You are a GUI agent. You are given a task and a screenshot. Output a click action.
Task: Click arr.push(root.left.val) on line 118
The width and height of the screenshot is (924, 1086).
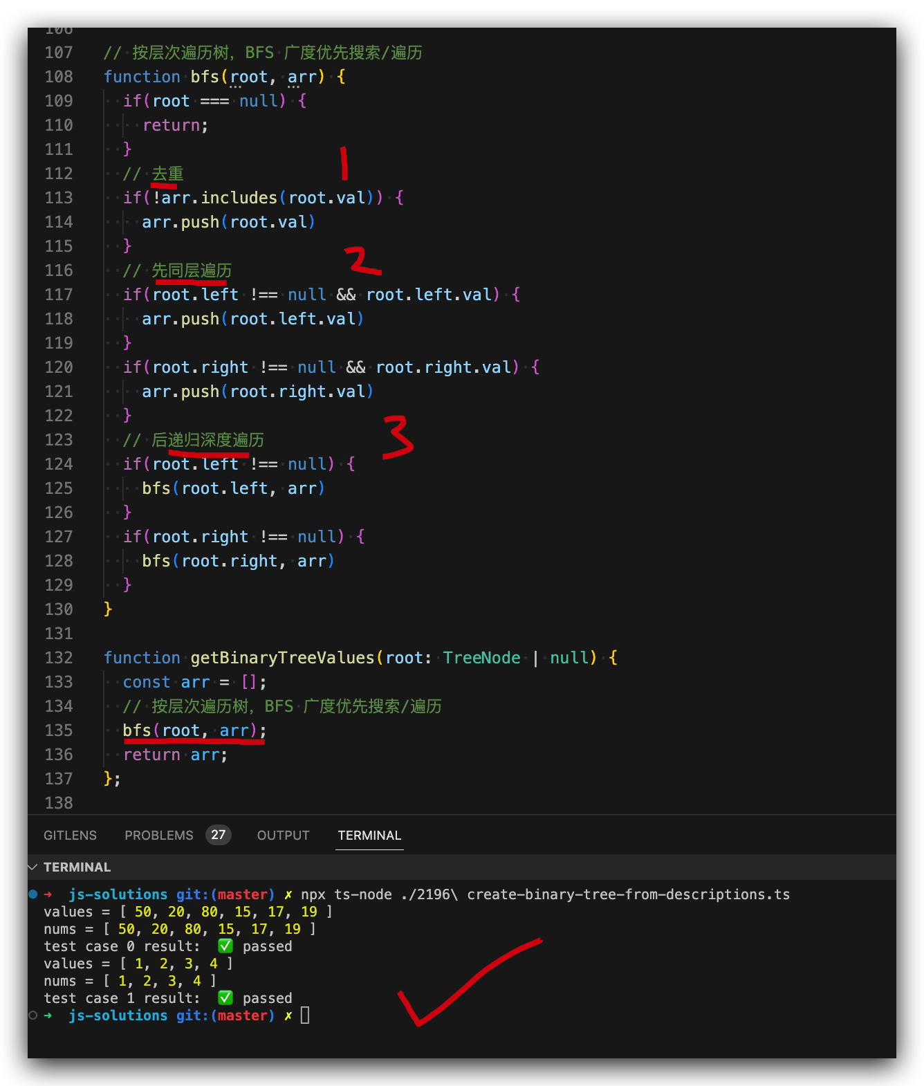click(252, 319)
